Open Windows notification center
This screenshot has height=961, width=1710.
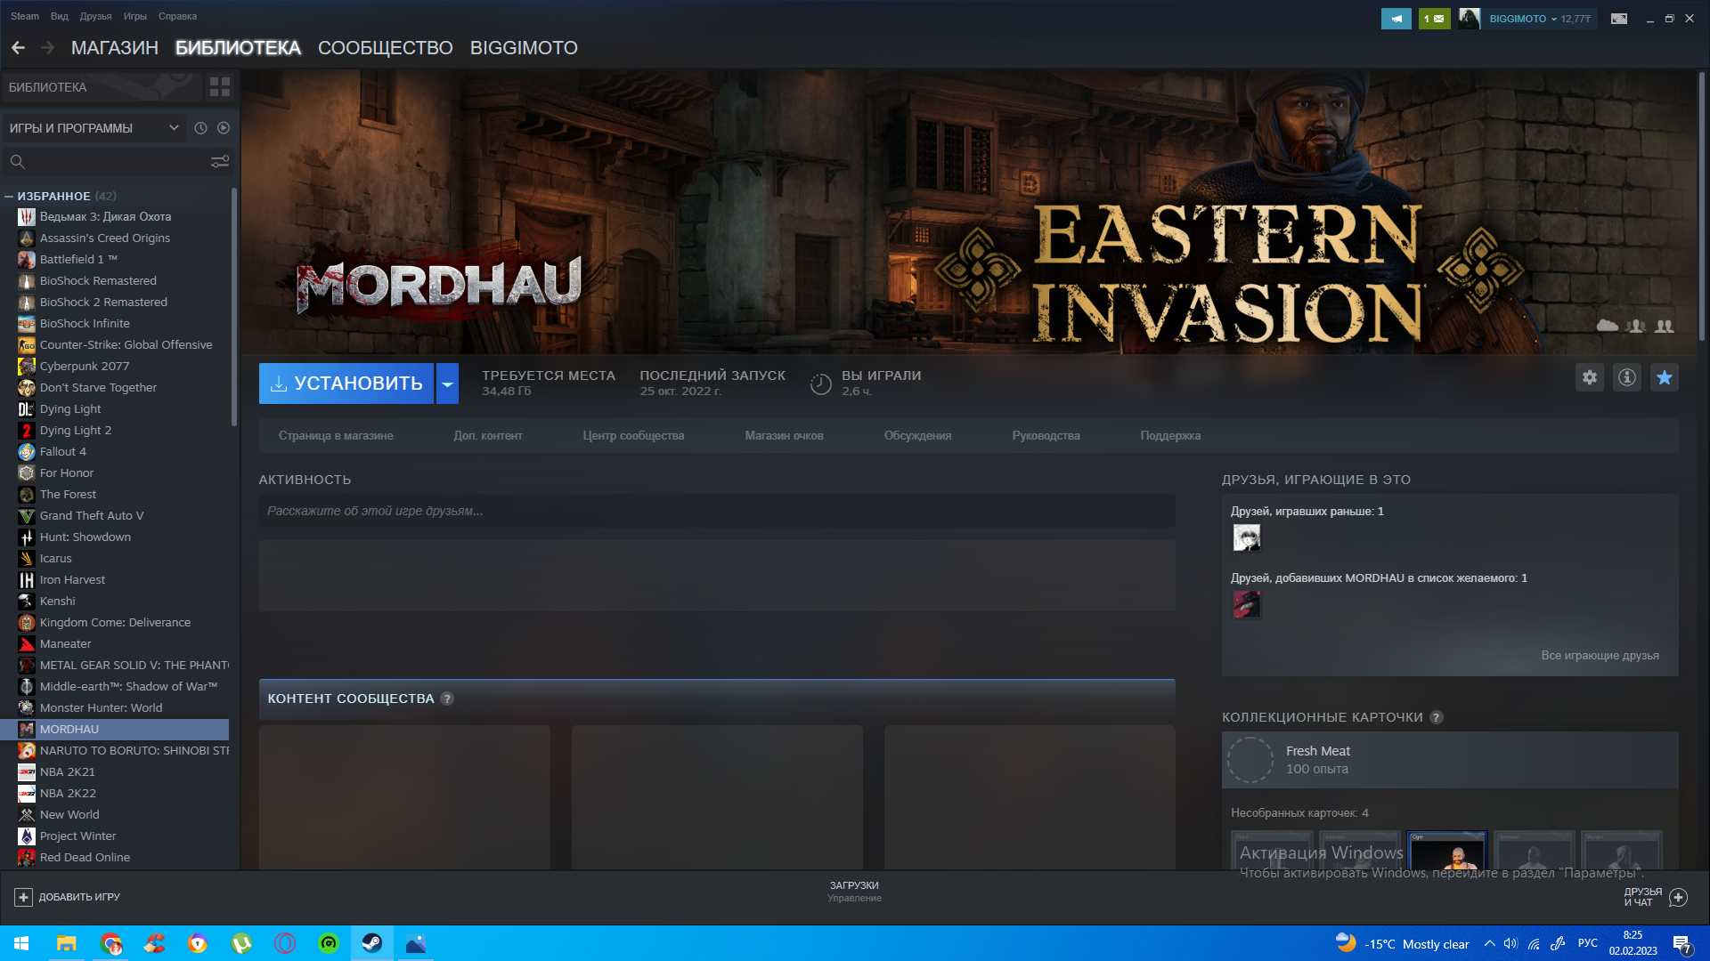[1681, 943]
